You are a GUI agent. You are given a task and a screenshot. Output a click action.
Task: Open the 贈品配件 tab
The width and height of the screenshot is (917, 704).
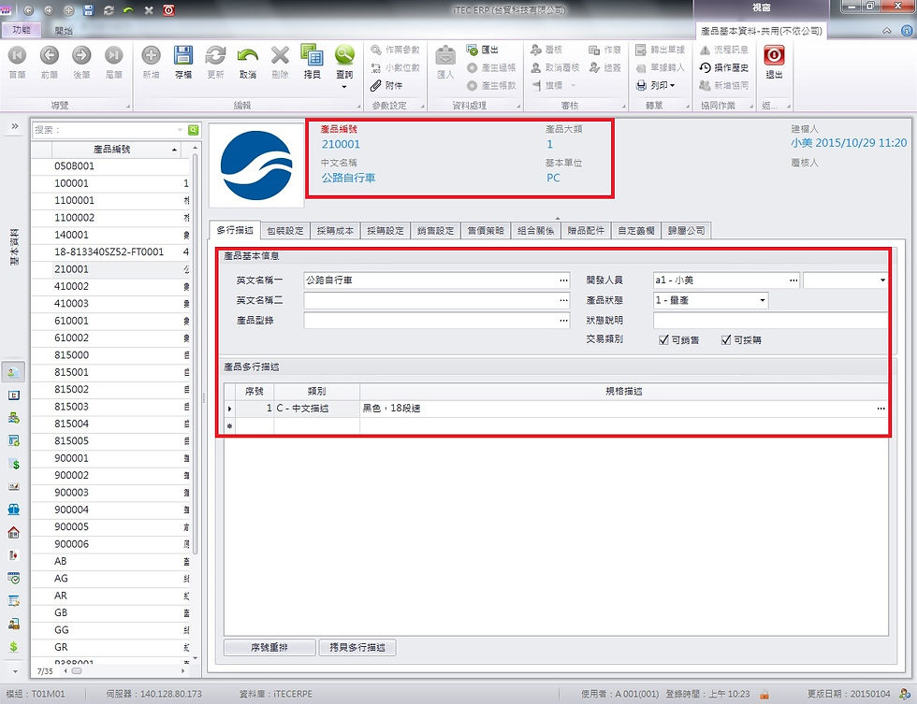(x=586, y=231)
